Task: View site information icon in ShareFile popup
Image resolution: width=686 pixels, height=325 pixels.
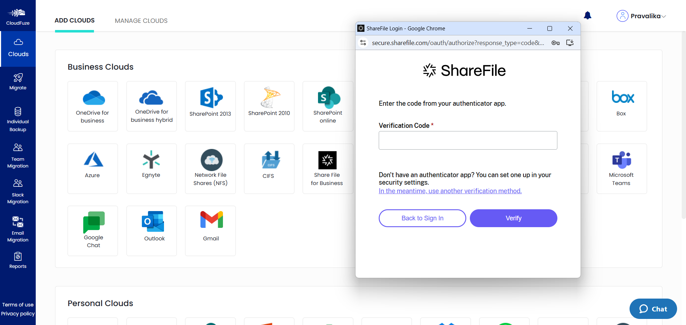Action: click(363, 43)
